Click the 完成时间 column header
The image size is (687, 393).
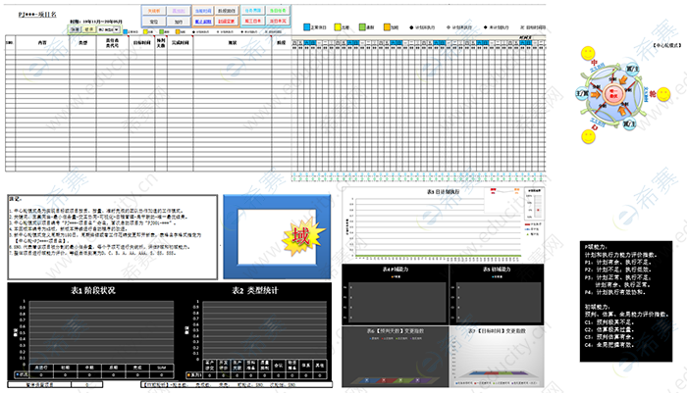[180, 43]
